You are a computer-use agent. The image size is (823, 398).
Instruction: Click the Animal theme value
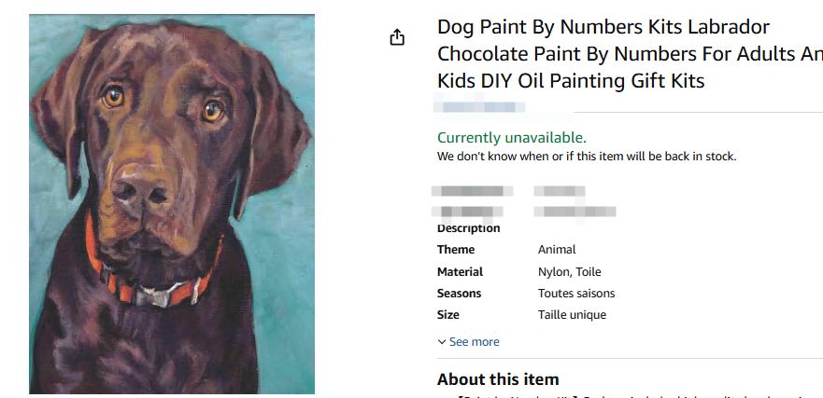(x=557, y=250)
